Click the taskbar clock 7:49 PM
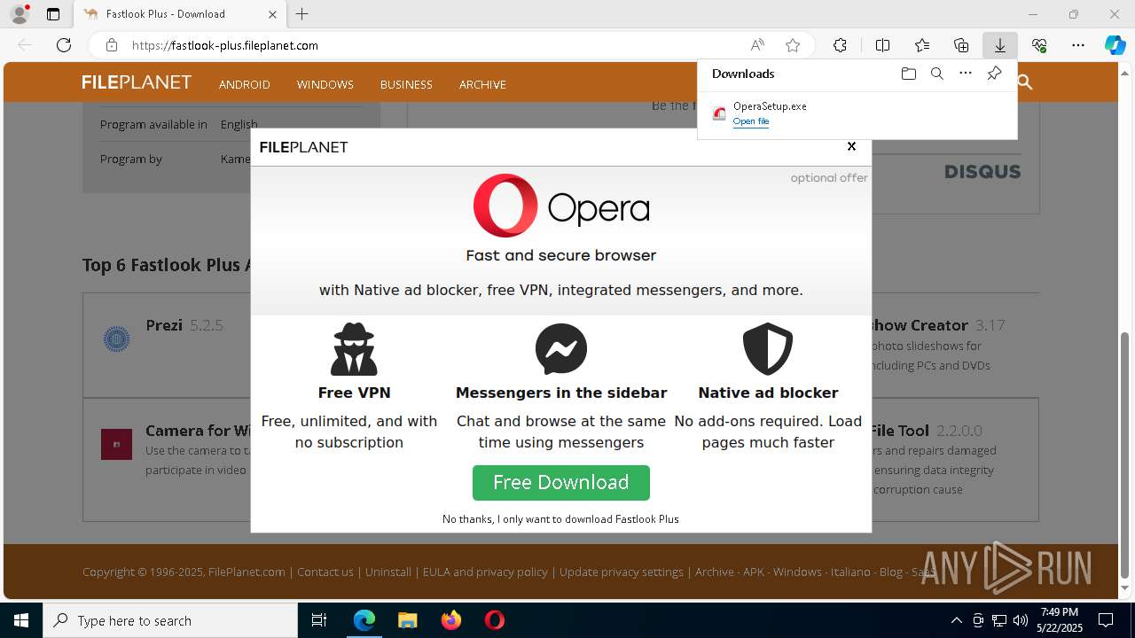This screenshot has width=1135, height=638. click(1060, 620)
